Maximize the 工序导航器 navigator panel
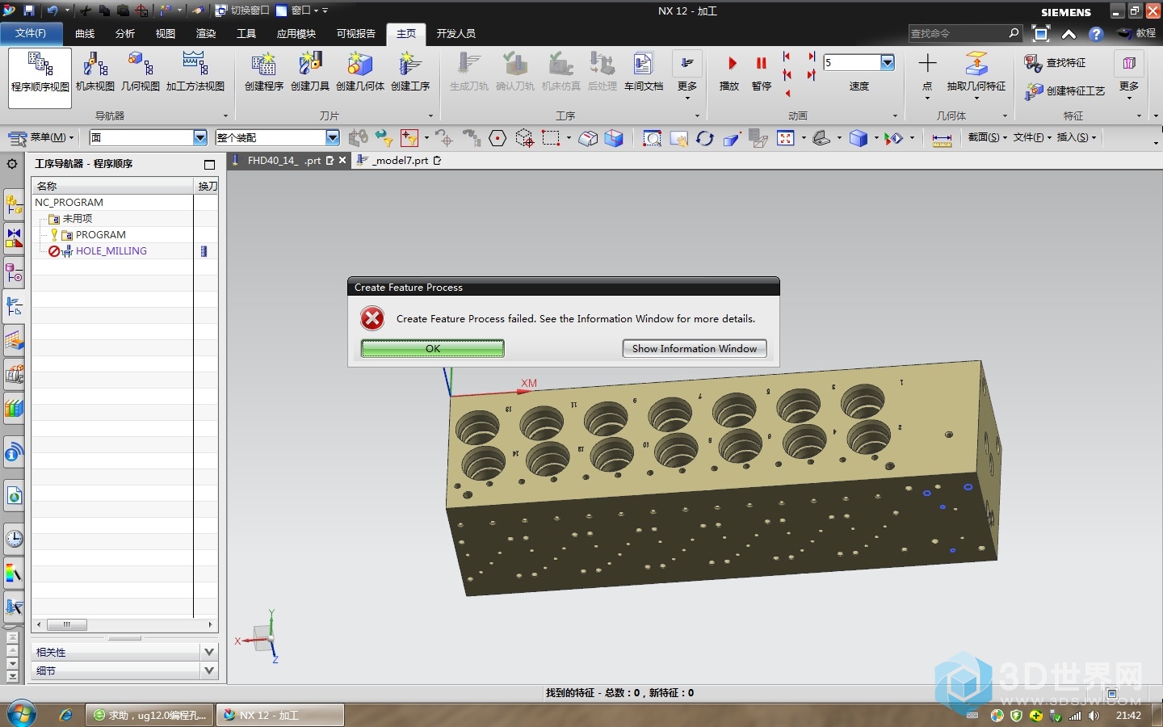 (x=209, y=164)
